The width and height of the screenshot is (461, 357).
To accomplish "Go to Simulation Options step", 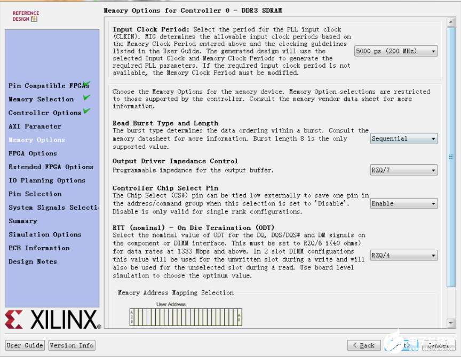I will 45,234.
